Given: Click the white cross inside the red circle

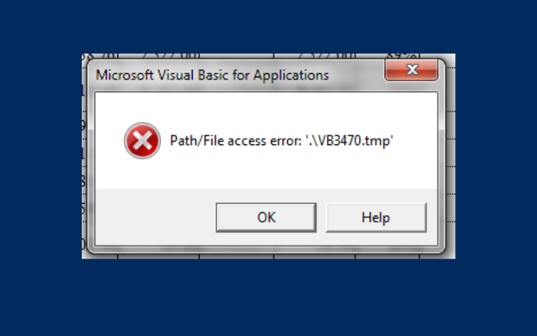Looking at the screenshot, I should tap(142, 140).
